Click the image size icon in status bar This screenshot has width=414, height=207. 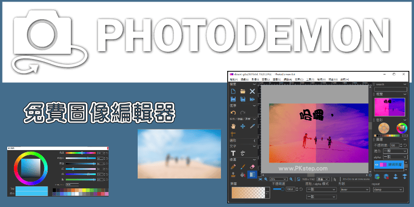299,179
